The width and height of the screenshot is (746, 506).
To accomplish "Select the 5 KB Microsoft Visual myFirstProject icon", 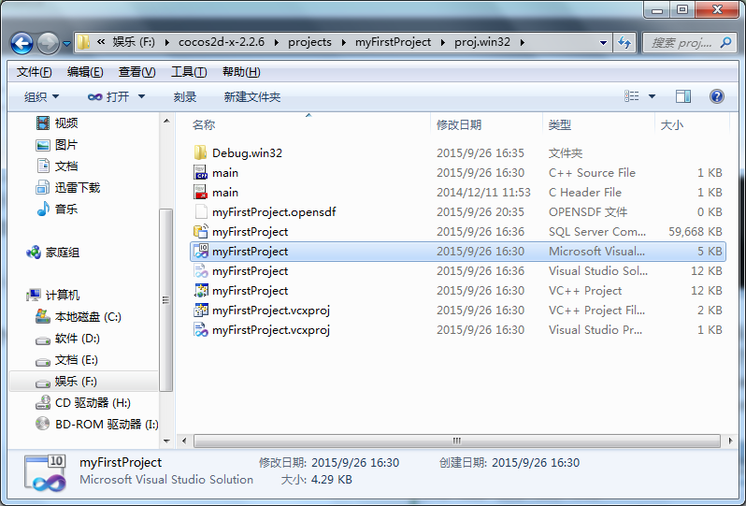I will pos(200,252).
